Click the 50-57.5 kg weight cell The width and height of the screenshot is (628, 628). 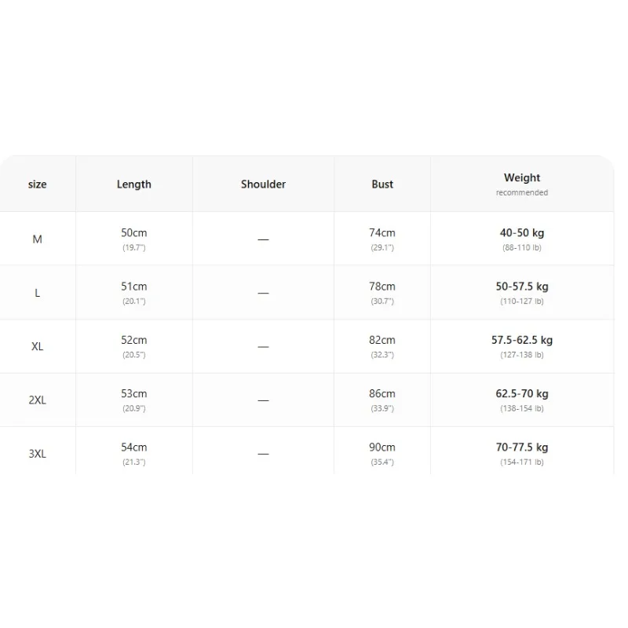coord(522,293)
